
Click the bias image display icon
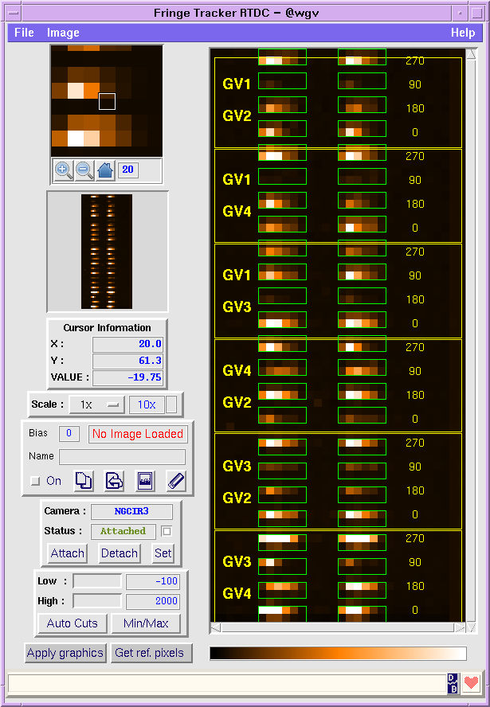click(x=145, y=480)
